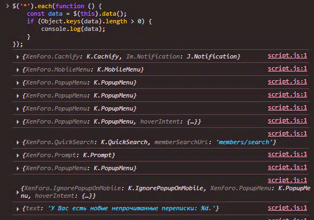Click the "K.QuickSearch" value
The width and height of the screenshot is (314, 220).
(124, 143)
